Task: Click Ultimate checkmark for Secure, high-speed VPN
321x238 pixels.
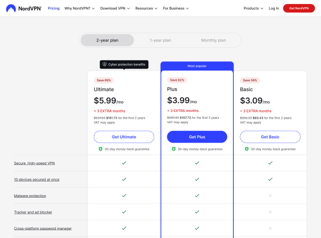Action: tap(124, 163)
